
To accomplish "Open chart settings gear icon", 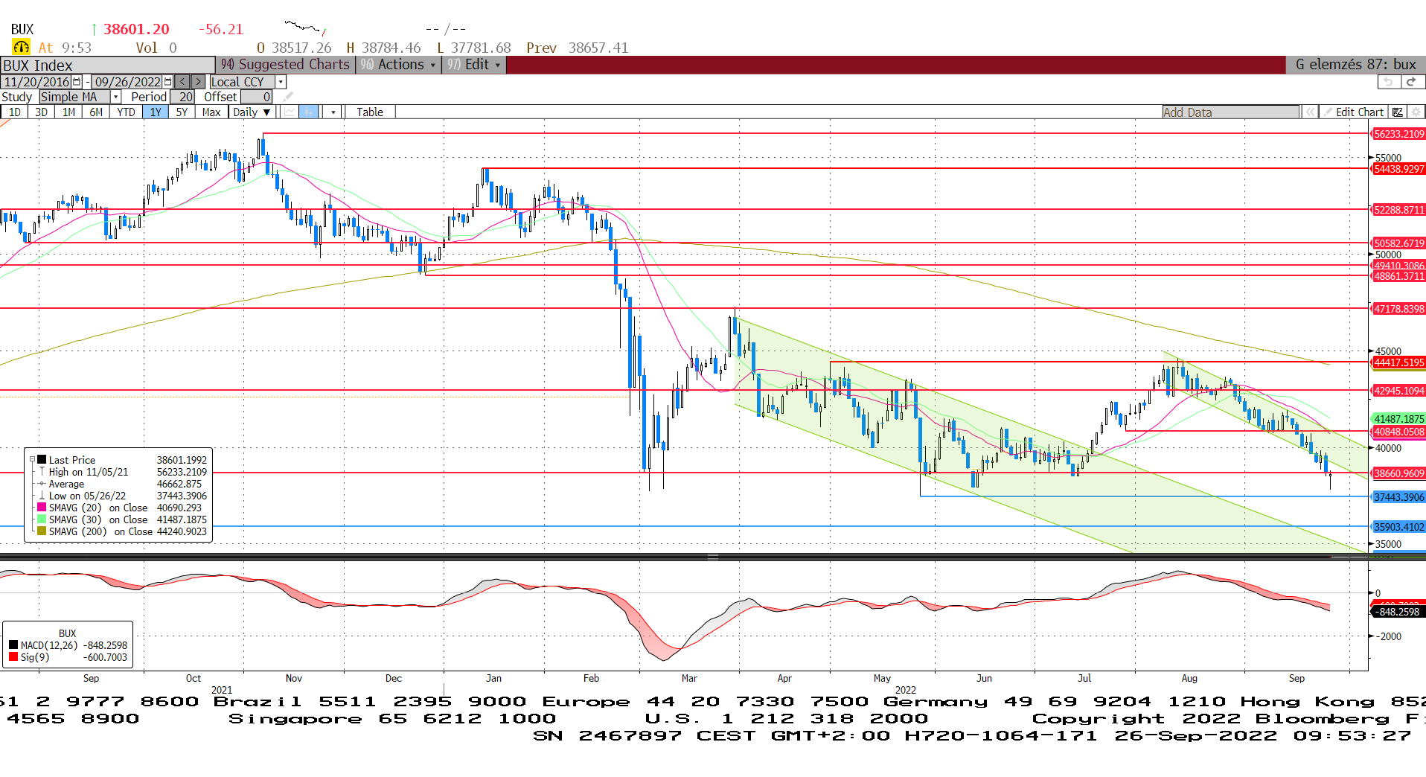I will click(1416, 112).
